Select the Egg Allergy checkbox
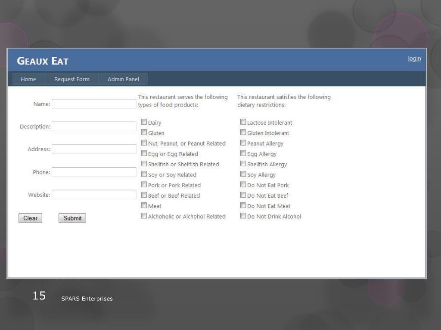 pyautogui.click(x=243, y=153)
